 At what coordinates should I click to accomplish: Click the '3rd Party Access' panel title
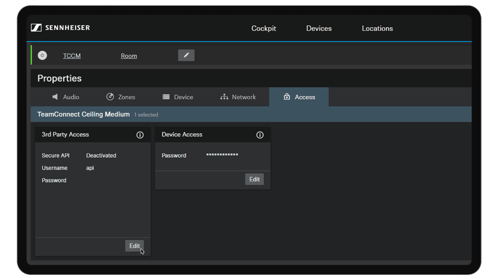click(65, 135)
